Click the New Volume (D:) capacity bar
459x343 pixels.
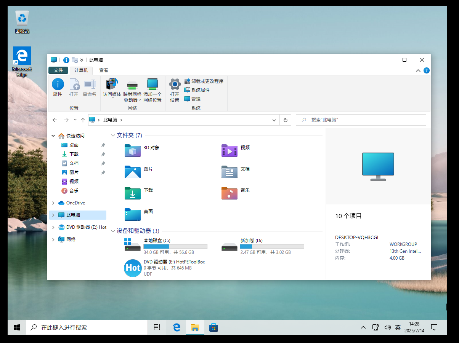pos(272,247)
